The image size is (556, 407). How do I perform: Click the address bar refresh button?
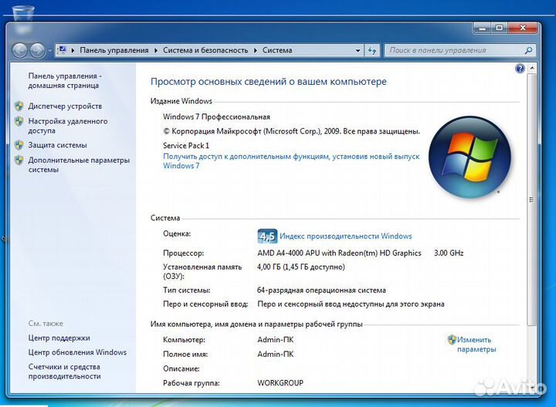tap(371, 51)
